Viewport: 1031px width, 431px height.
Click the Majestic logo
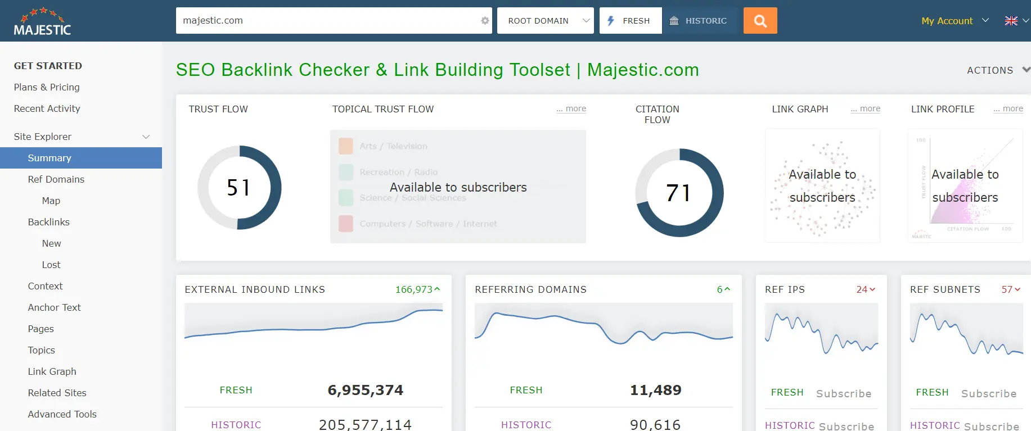click(x=42, y=22)
